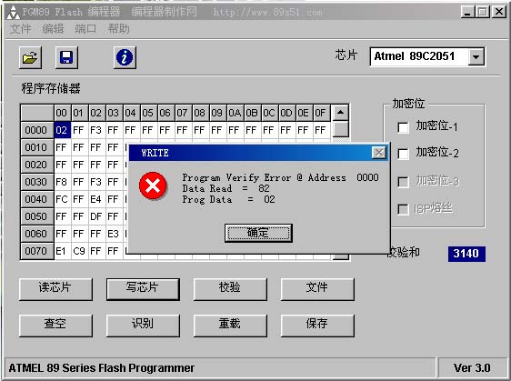Close the WRITE error dialog with X

(378, 153)
